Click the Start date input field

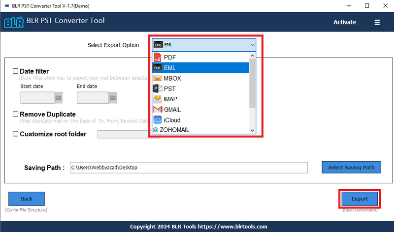click(37, 98)
